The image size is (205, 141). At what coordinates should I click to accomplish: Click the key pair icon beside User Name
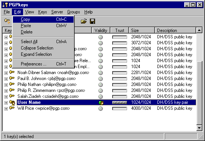pos(12,103)
